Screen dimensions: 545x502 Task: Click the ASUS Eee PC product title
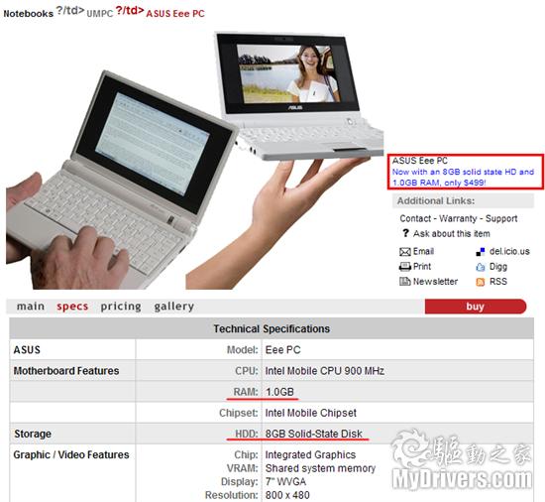420,161
